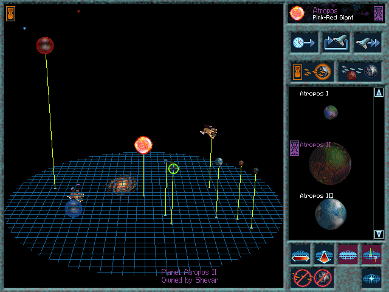The height and width of the screenshot is (292, 389).
Task: Toggle the hide fleets crossed-out icon
Action: (302, 278)
